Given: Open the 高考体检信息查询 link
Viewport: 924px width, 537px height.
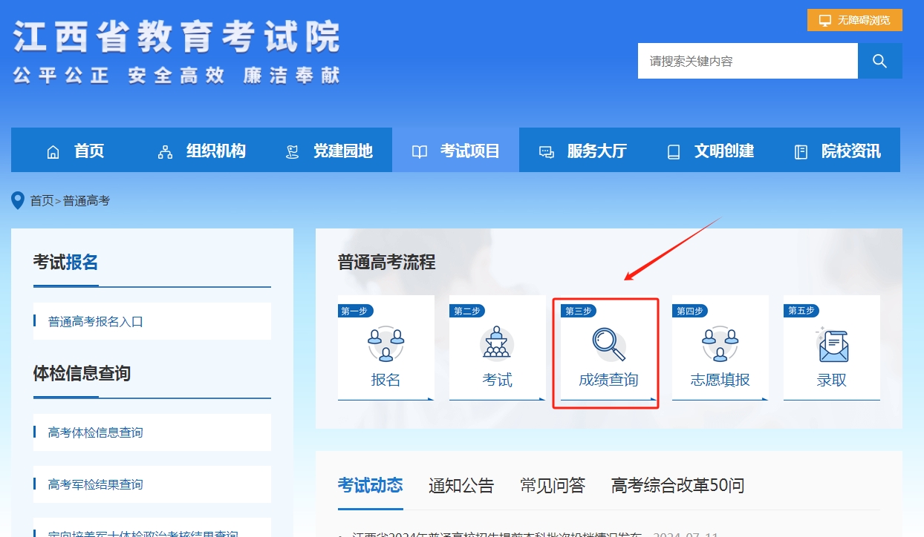Looking at the screenshot, I should (x=152, y=432).
